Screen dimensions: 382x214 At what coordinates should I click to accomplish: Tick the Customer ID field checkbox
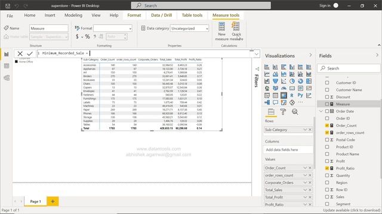point(327,83)
